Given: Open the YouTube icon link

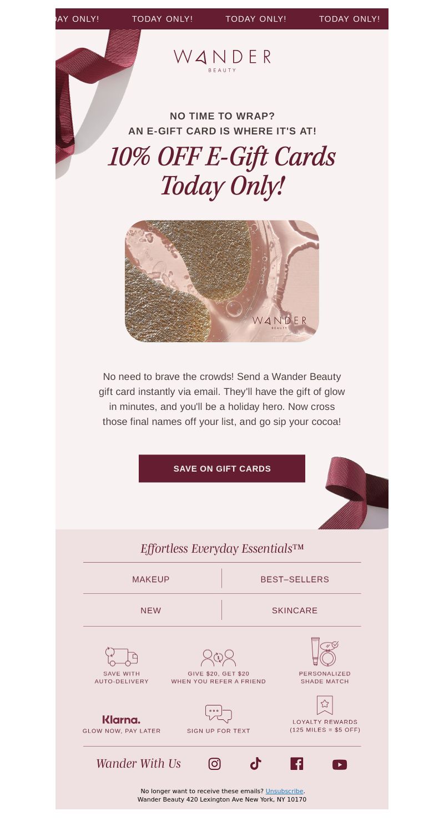Looking at the screenshot, I should [x=340, y=765].
